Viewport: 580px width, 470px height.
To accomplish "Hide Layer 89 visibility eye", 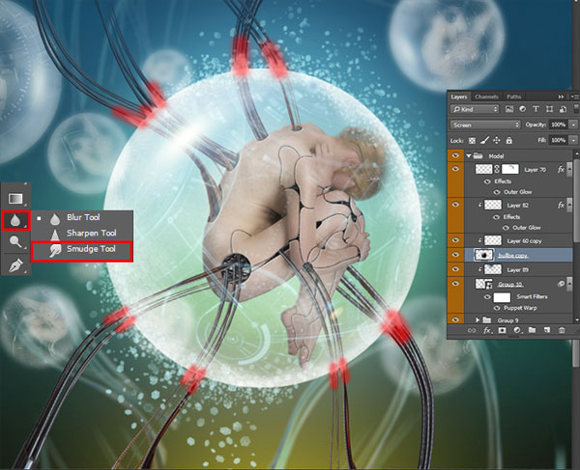I will click(x=455, y=269).
